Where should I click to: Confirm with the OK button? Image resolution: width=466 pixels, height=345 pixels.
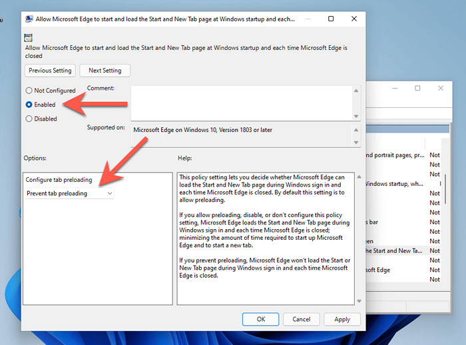[x=261, y=319]
